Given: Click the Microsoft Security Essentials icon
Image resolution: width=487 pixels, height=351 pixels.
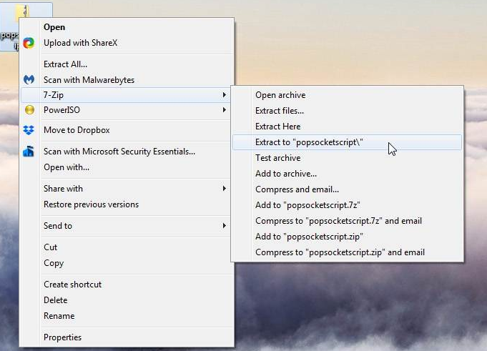Looking at the screenshot, I should click(29, 152).
